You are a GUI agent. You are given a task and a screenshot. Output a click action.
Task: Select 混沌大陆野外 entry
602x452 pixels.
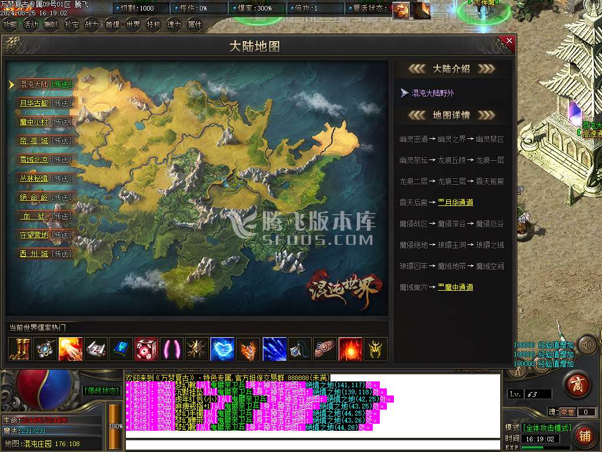click(x=433, y=93)
